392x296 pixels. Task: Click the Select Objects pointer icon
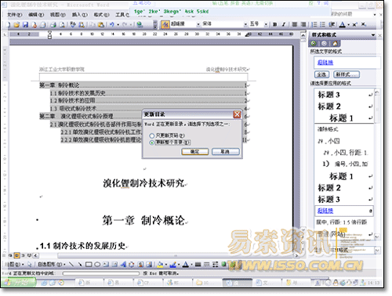[30, 265]
